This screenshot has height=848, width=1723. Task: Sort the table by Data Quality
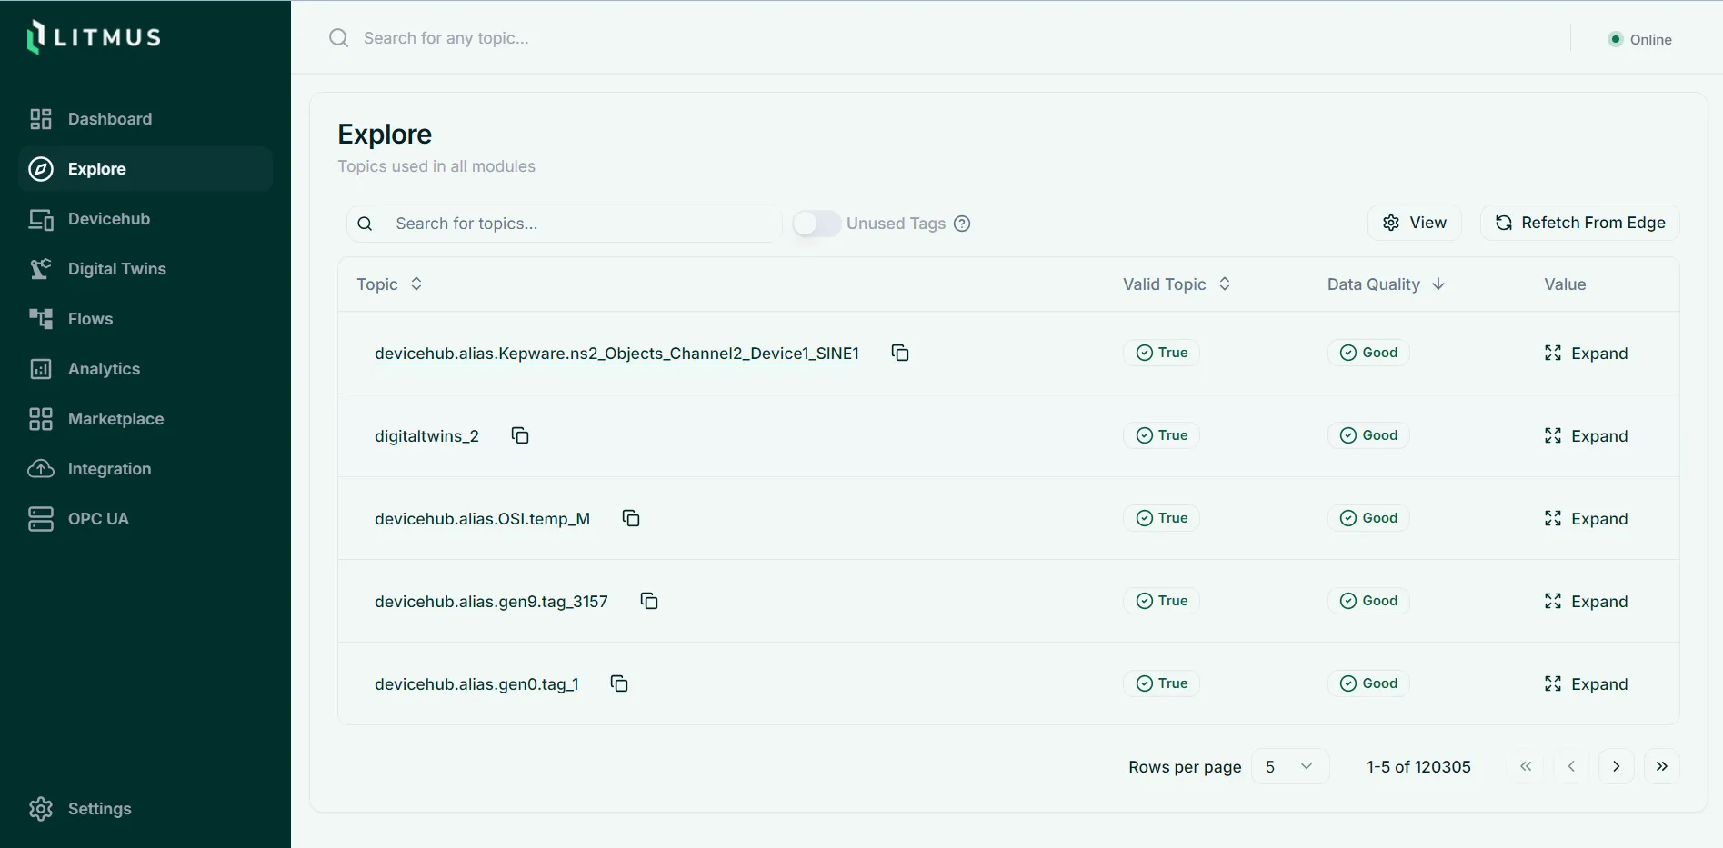(x=1387, y=284)
